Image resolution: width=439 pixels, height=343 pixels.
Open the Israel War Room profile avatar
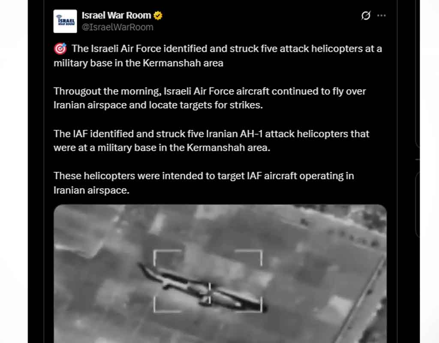click(x=65, y=21)
